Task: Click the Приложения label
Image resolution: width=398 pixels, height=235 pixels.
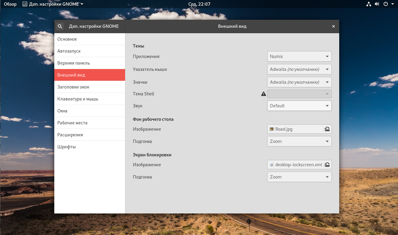Action: pos(146,57)
